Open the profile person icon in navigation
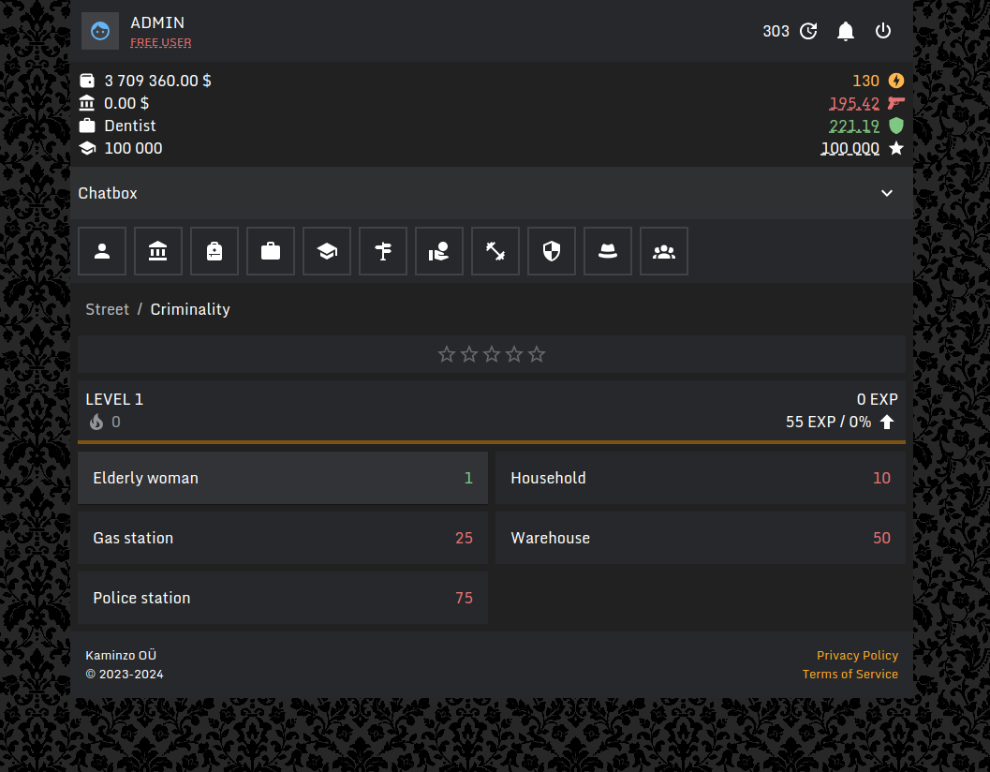The image size is (990, 772). 102,251
